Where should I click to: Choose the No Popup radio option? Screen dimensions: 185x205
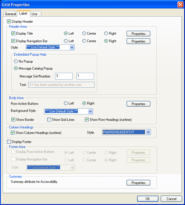(16, 61)
